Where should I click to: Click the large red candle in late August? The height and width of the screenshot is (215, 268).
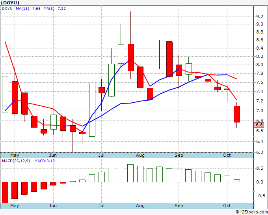click(x=169, y=59)
